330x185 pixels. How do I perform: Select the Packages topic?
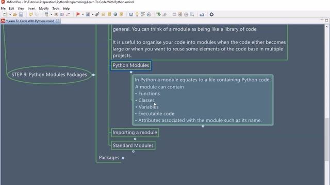point(109,158)
